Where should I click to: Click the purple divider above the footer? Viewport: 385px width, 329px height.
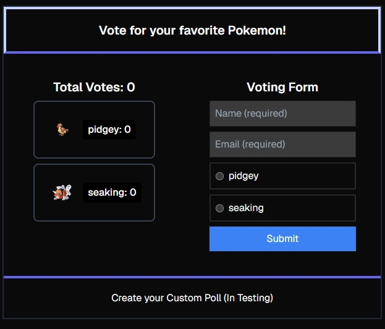click(x=192, y=277)
